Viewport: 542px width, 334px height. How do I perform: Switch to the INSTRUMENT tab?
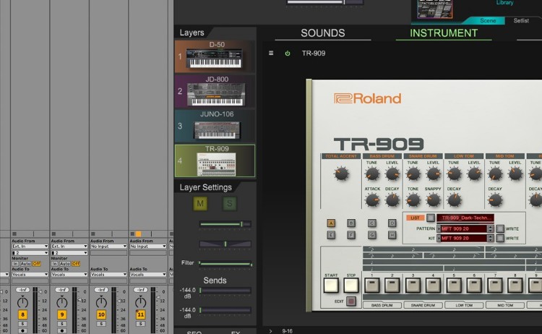444,33
